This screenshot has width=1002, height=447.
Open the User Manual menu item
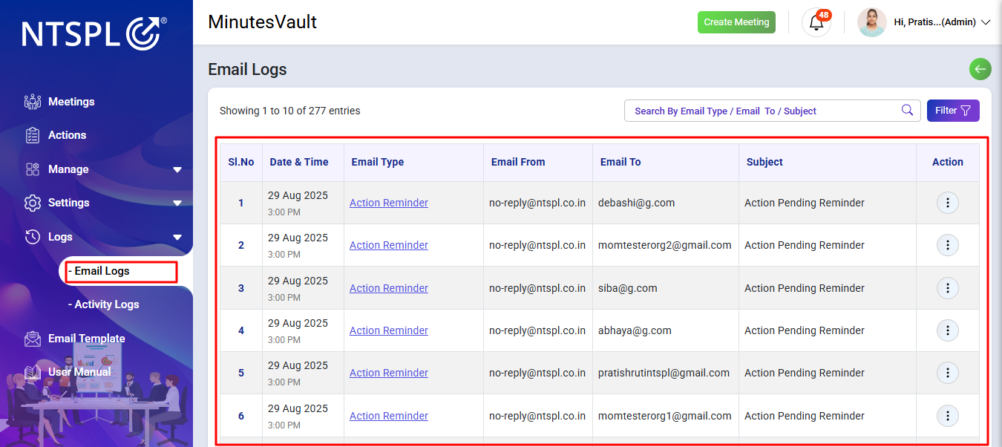[x=79, y=372]
